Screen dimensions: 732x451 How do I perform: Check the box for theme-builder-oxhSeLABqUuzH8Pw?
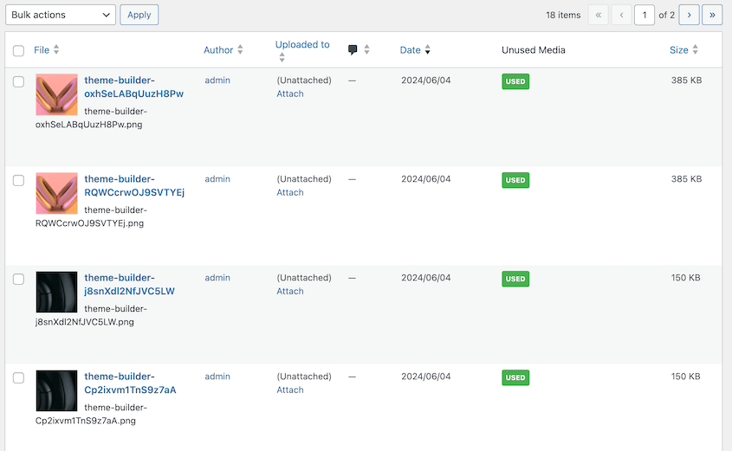pos(18,81)
